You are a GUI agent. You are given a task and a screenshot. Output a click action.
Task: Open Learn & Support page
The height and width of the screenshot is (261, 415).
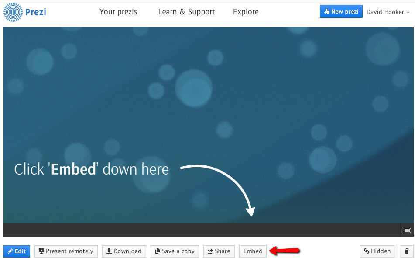[186, 12]
